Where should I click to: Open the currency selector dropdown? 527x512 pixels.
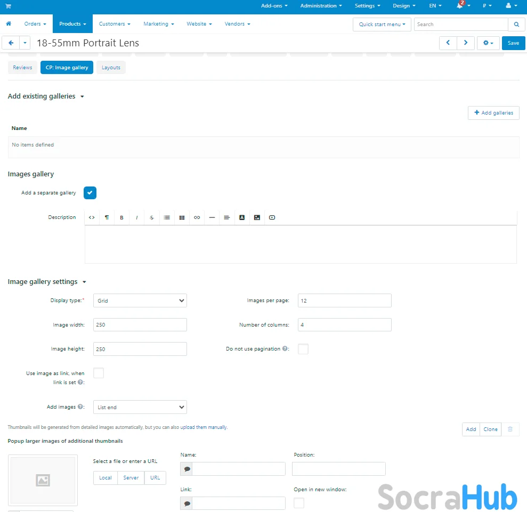coord(487,6)
